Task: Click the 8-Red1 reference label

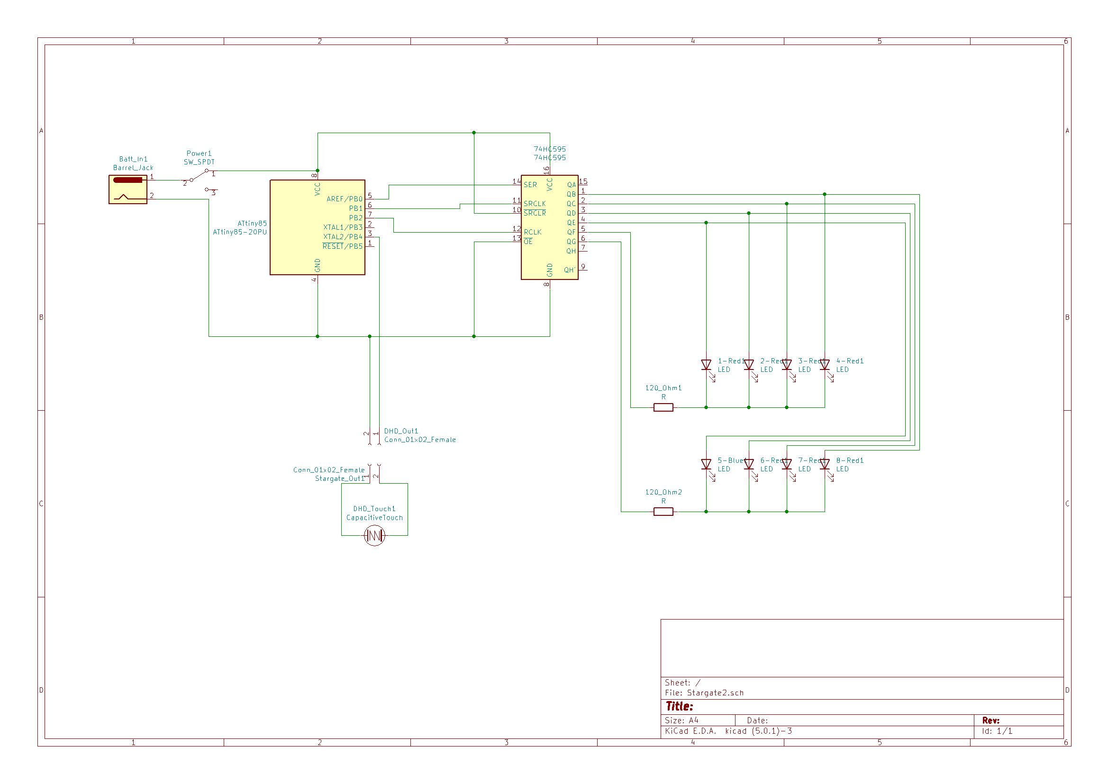Action: click(x=850, y=461)
